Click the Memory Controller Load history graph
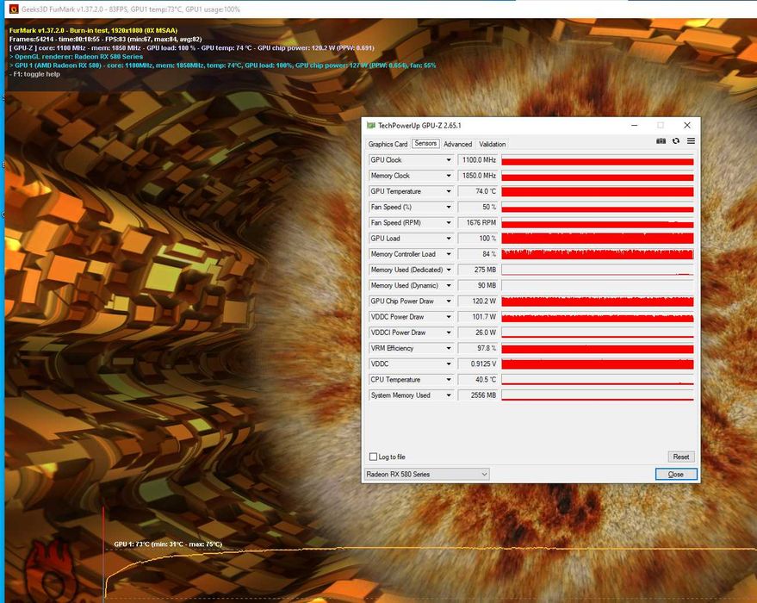Screen dimensions: 757x603 [x=598, y=254]
